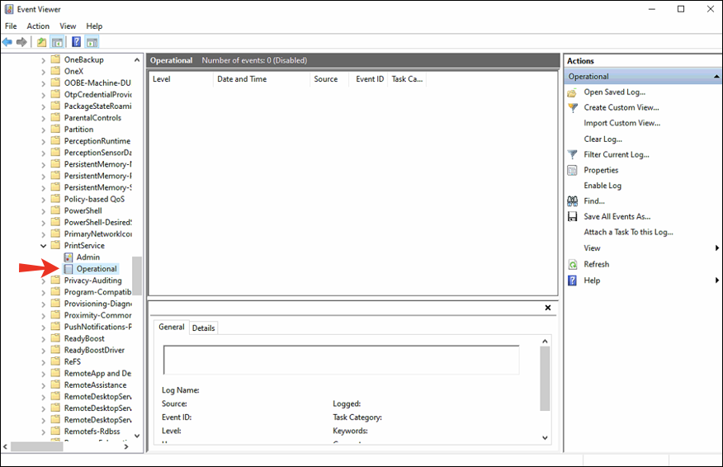The height and width of the screenshot is (467, 723).
Task: Click Enable Log in Actions pane
Action: [602, 186]
